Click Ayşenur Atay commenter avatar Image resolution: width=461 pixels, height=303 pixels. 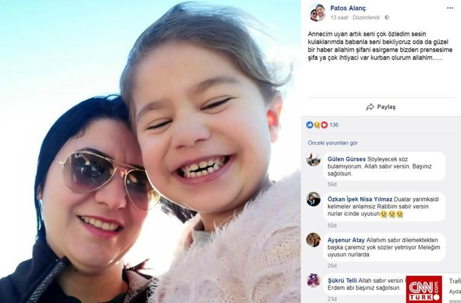[x=313, y=240]
